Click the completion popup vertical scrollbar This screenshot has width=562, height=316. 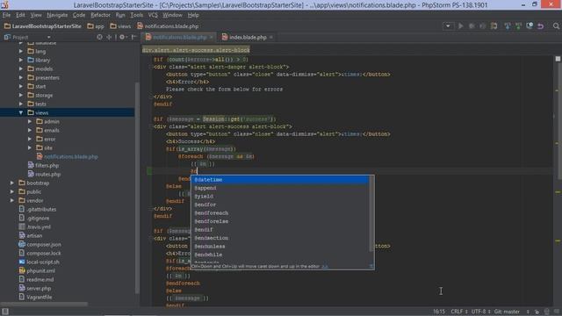[x=371, y=213]
